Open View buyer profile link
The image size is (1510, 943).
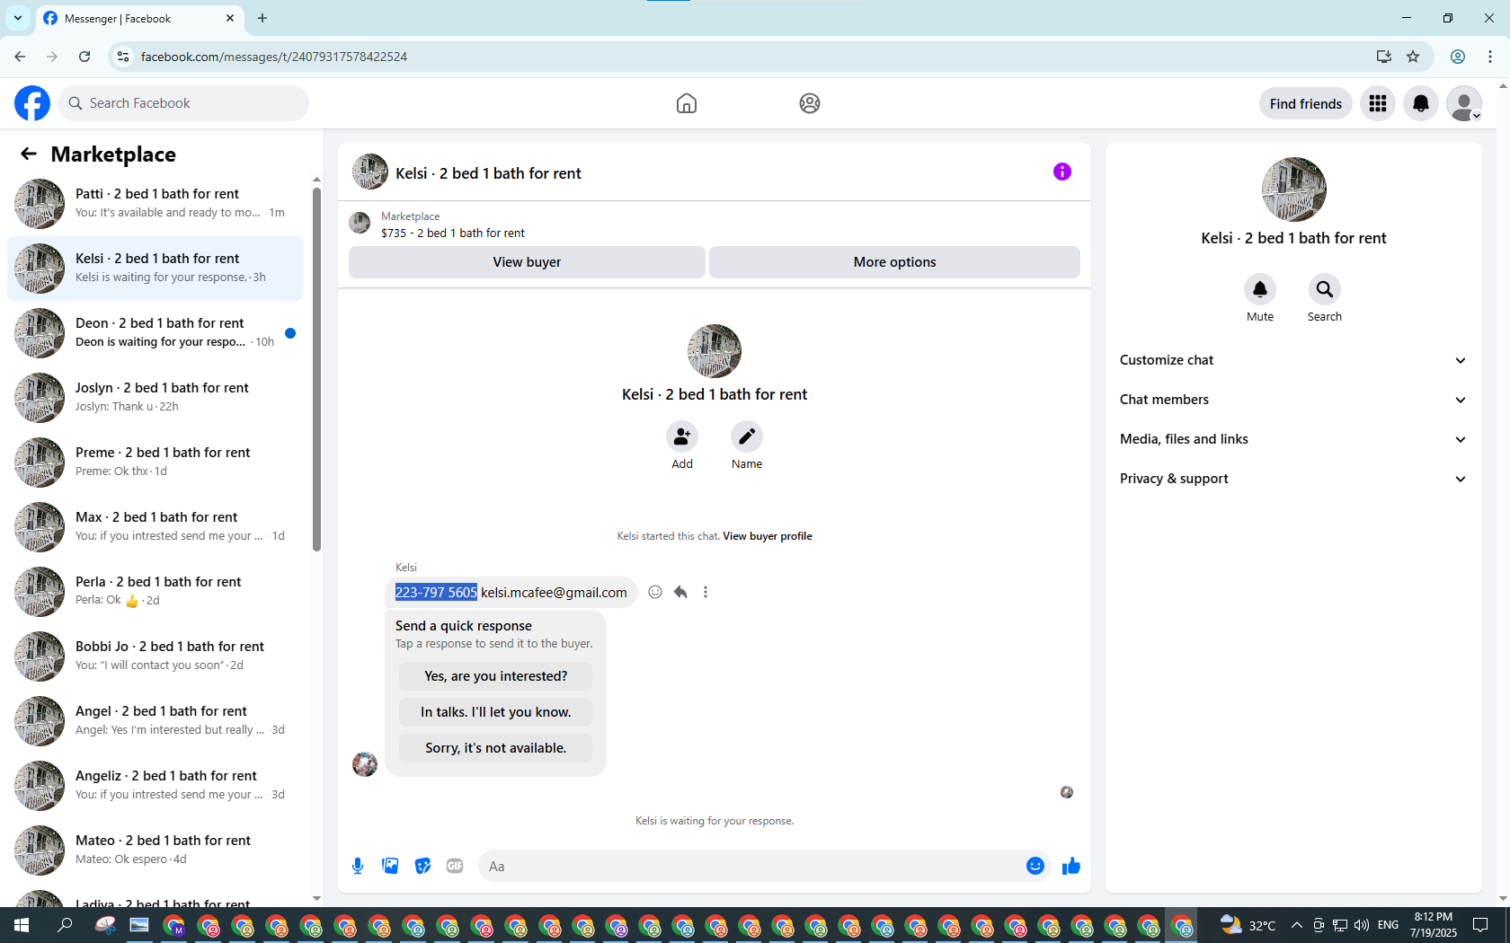click(767, 536)
